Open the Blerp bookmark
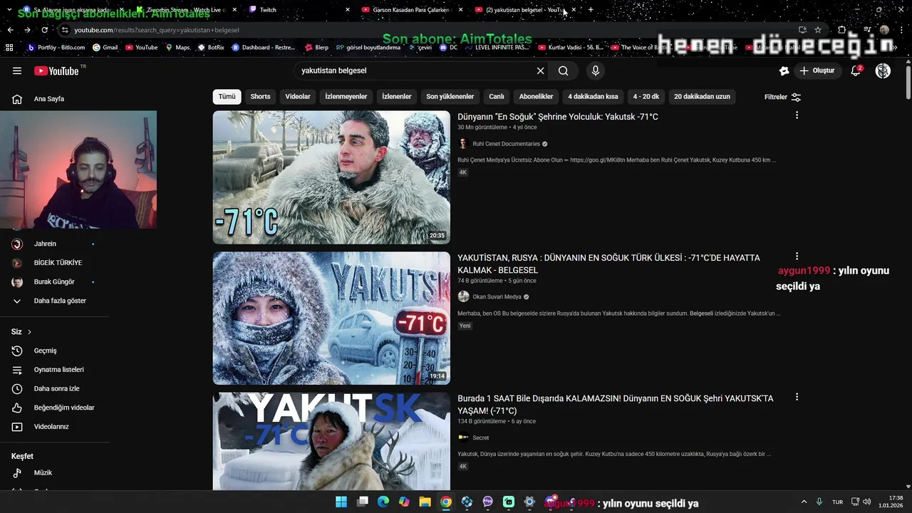The height and width of the screenshot is (513, 912). pos(316,48)
